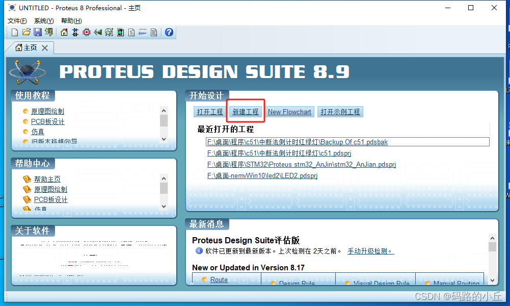Open the Route link in news table
Image resolution: width=510 pixels, height=306 pixels.
(x=219, y=279)
